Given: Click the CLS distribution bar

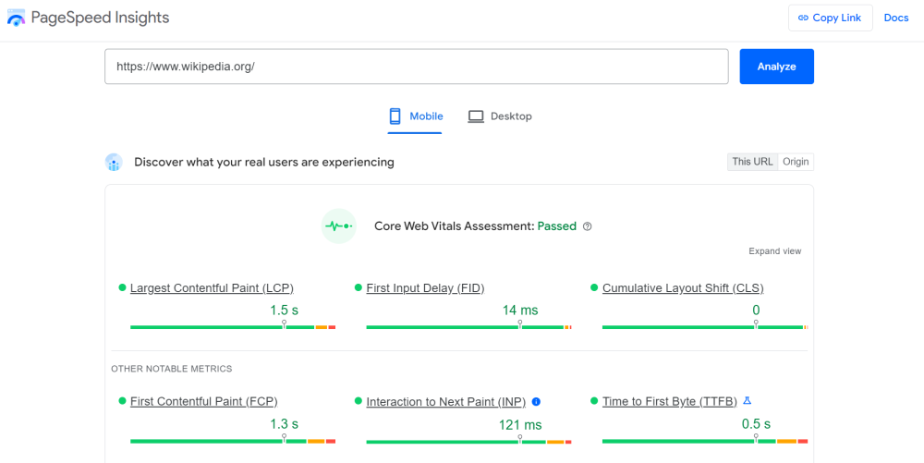Looking at the screenshot, I should tap(705, 327).
